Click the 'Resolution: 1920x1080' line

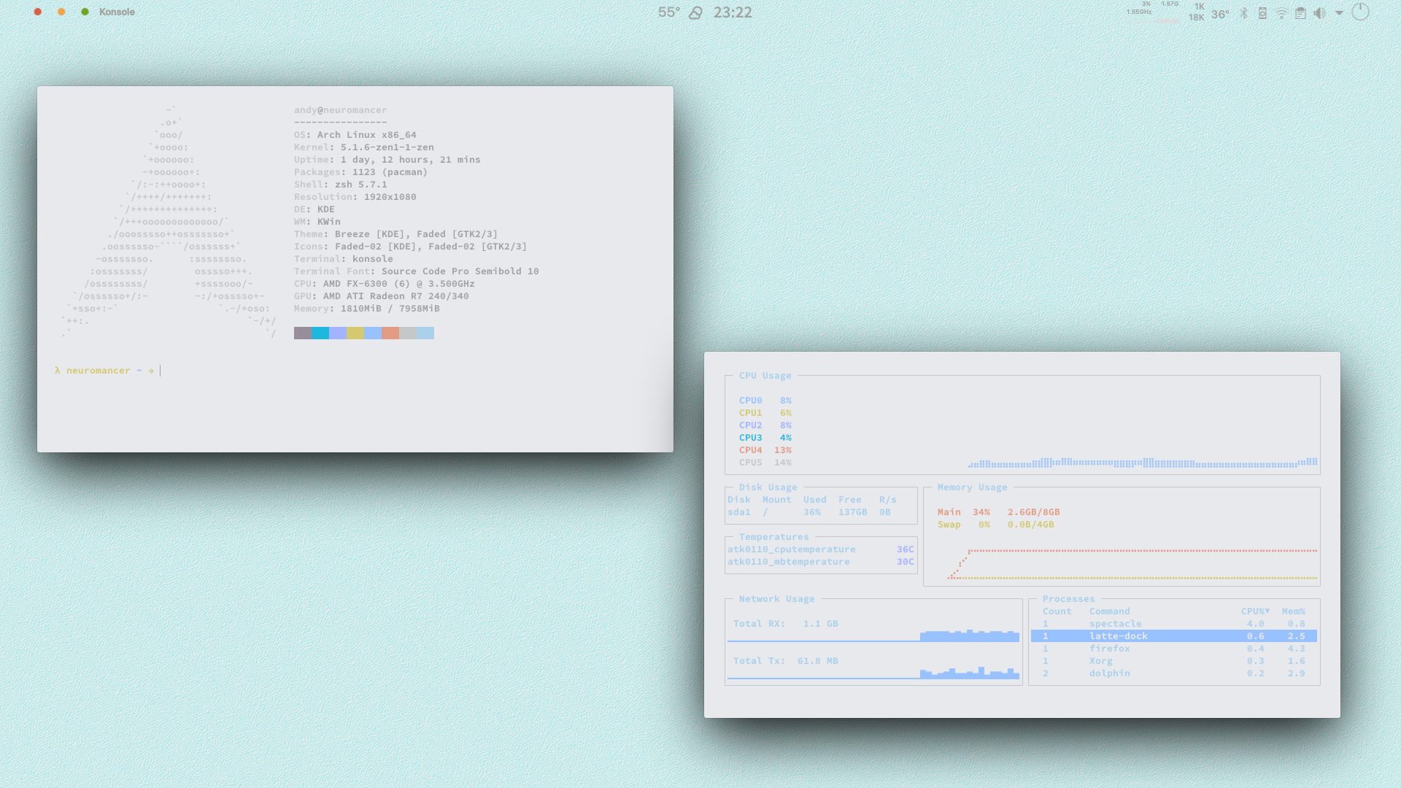click(355, 197)
